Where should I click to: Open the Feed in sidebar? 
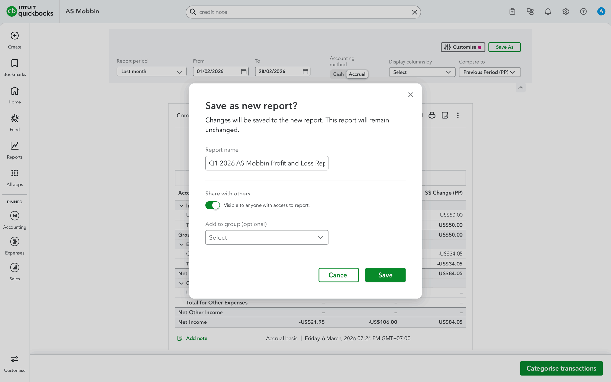[15, 123]
